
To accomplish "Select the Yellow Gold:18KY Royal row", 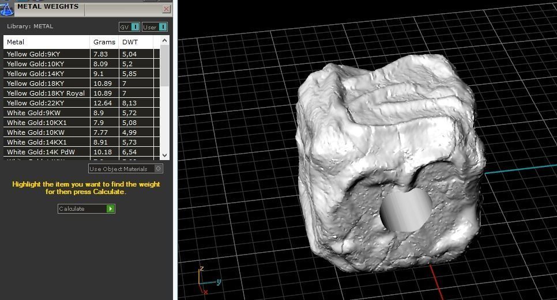I will pyautogui.click(x=82, y=93).
